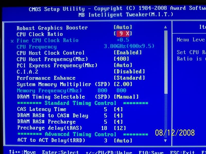Select the Robust Graphics Booster label
Image resolution: width=206 pixels, height=154 pixels.
pos(52,28)
